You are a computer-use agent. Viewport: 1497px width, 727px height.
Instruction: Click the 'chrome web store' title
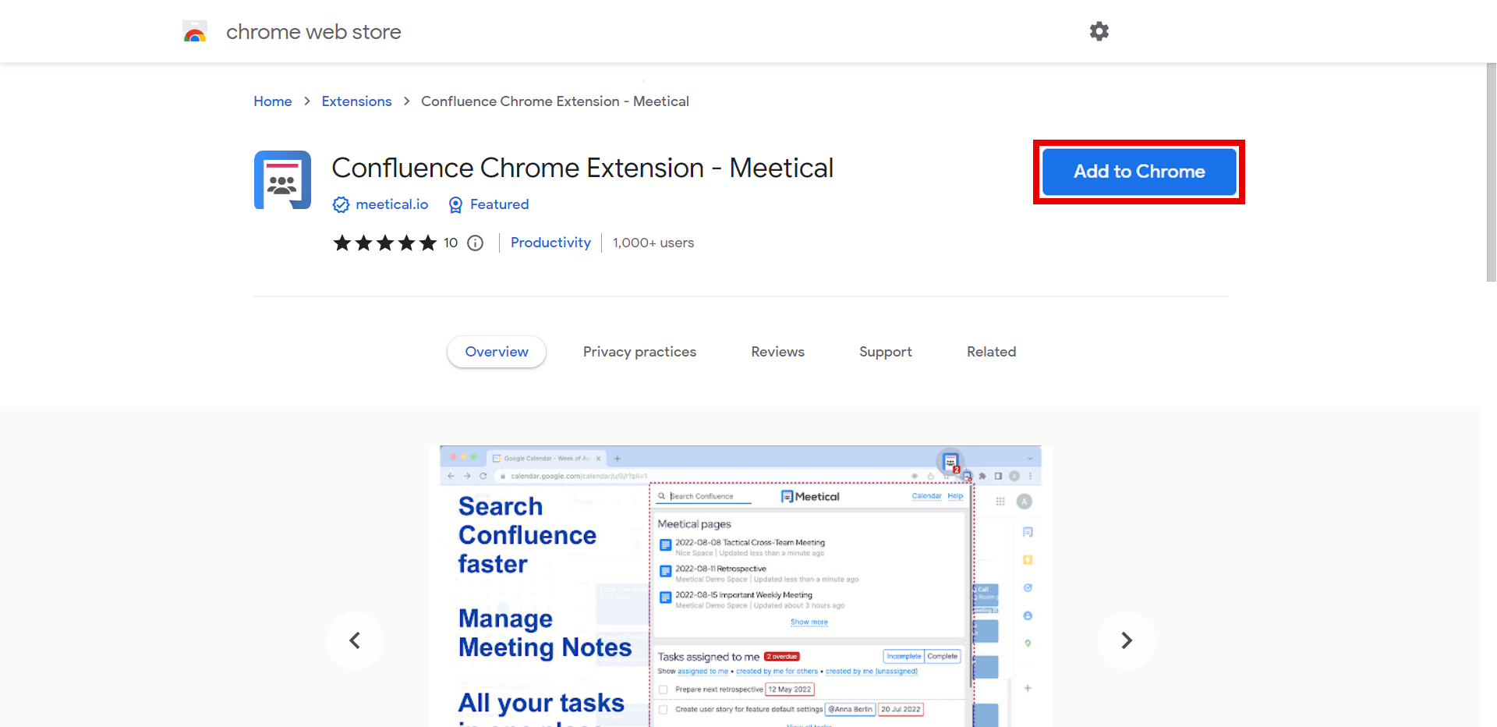tap(313, 32)
